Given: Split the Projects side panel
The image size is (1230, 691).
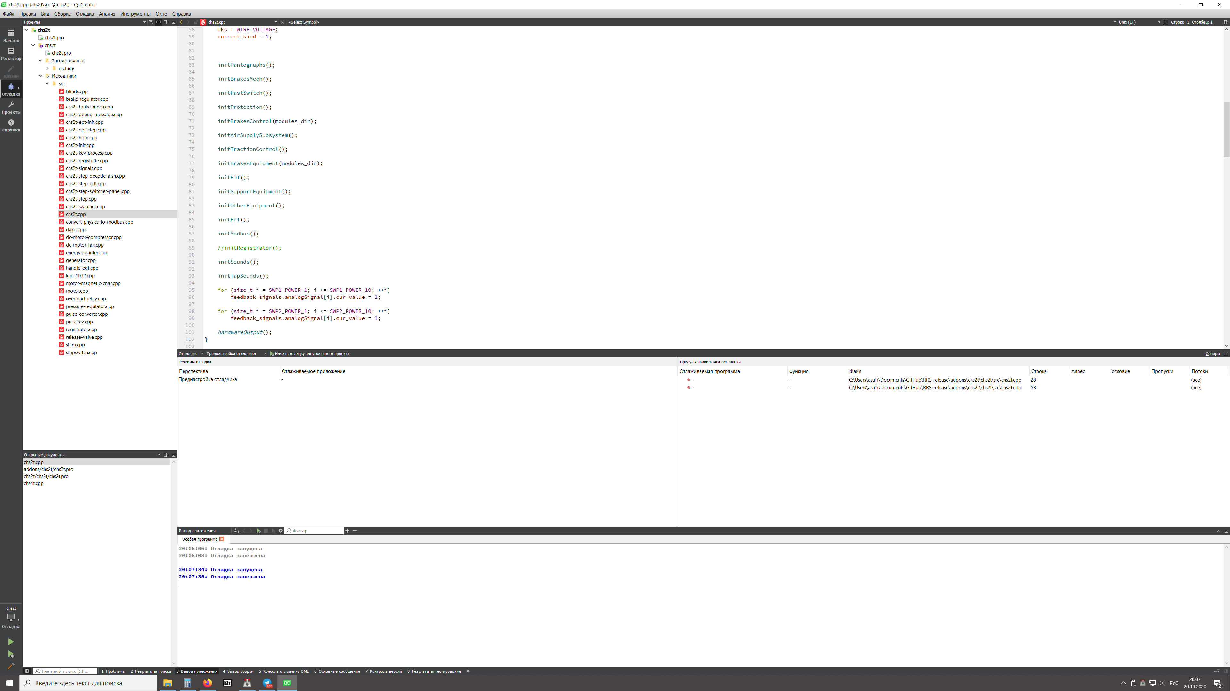Looking at the screenshot, I should coord(166,22).
